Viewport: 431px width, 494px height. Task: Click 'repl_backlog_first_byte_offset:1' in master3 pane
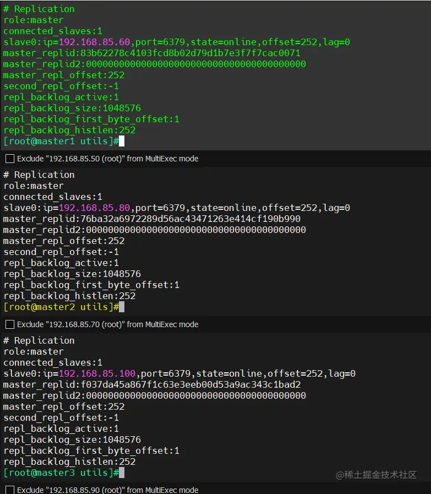91,450
